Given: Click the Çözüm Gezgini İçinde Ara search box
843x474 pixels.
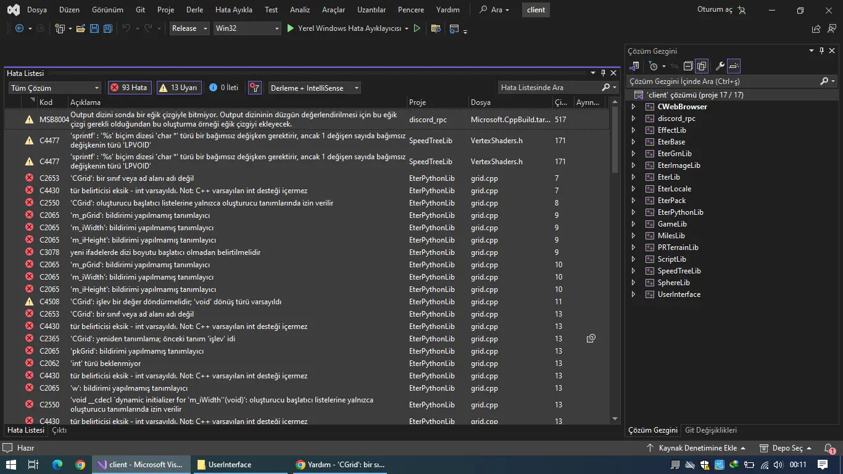Looking at the screenshot, I should 722,81.
